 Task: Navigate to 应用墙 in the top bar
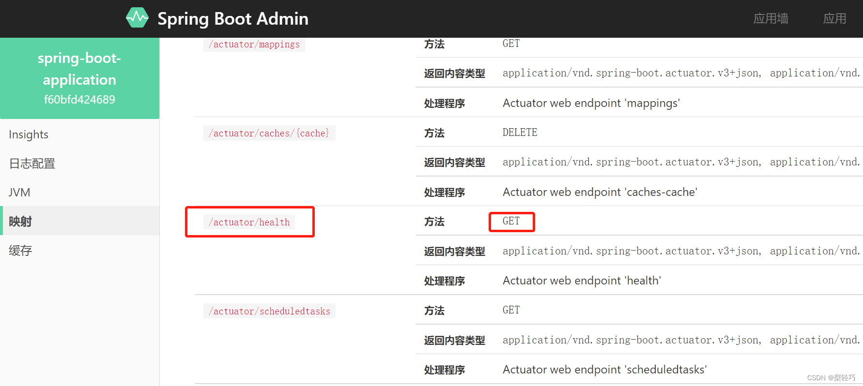[771, 18]
